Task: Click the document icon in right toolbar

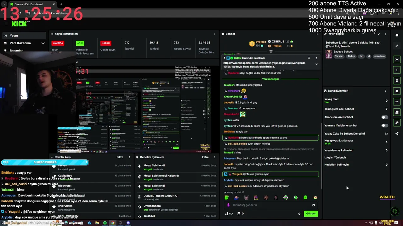Action: (x=397, y=80)
